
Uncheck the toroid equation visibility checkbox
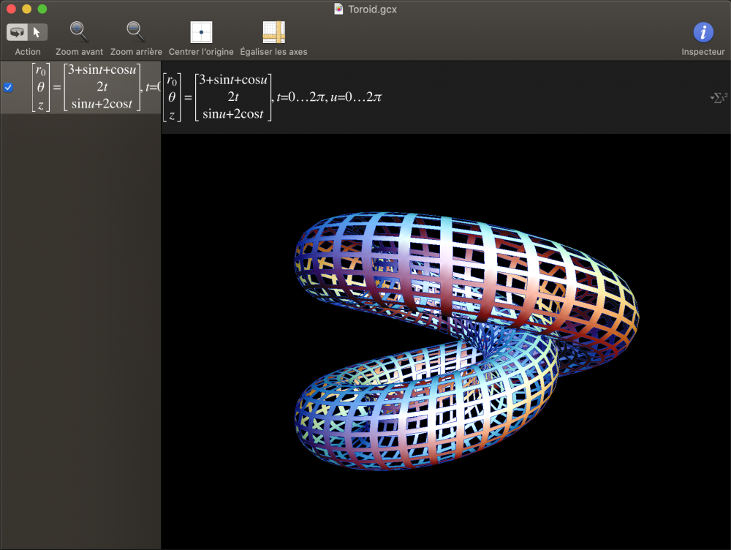pos(9,87)
